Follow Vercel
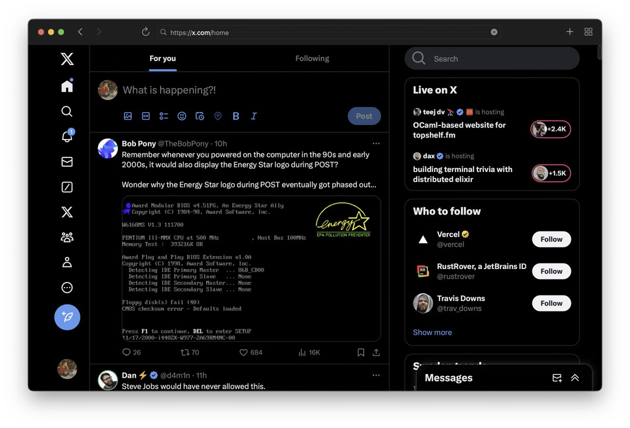Screen dimensions: 630x428 (551, 239)
